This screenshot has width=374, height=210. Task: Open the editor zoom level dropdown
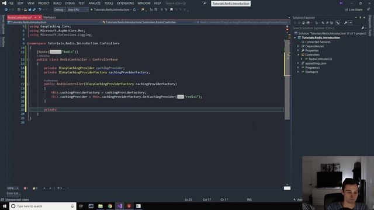coord(13,188)
